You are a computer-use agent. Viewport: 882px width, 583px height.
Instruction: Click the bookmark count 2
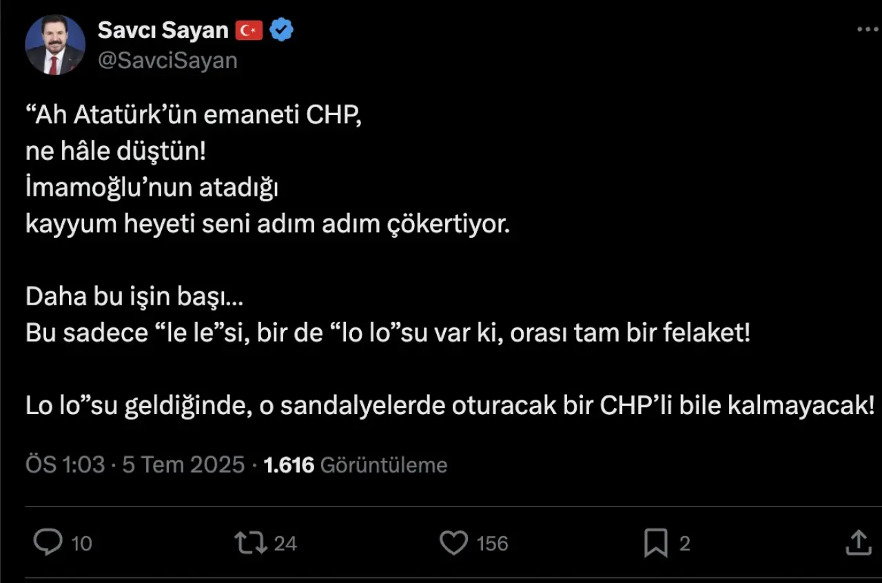point(684,543)
